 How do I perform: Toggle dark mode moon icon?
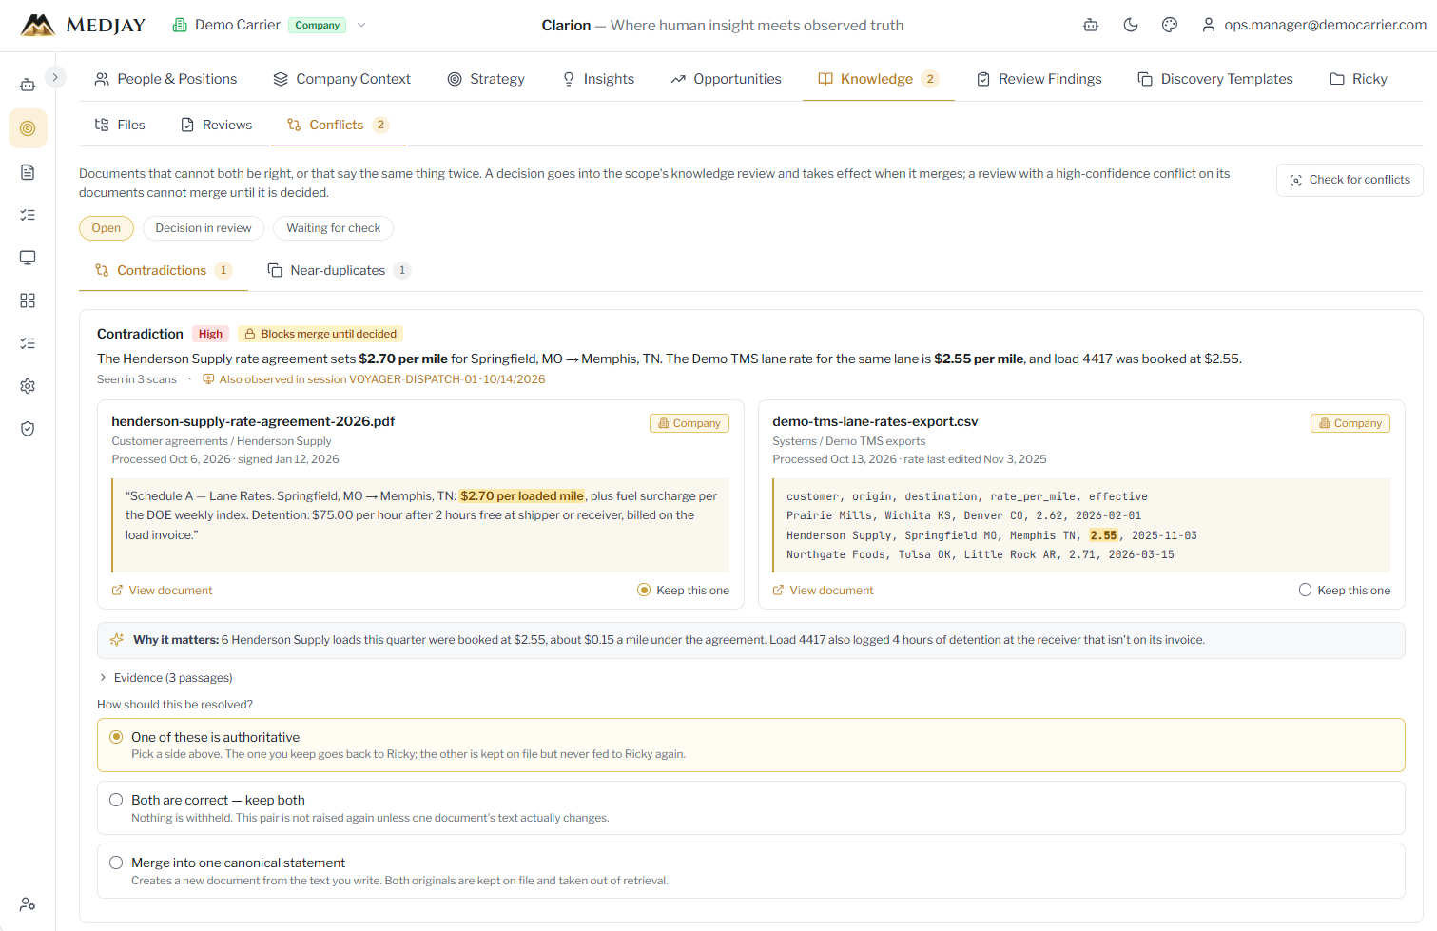click(1131, 25)
